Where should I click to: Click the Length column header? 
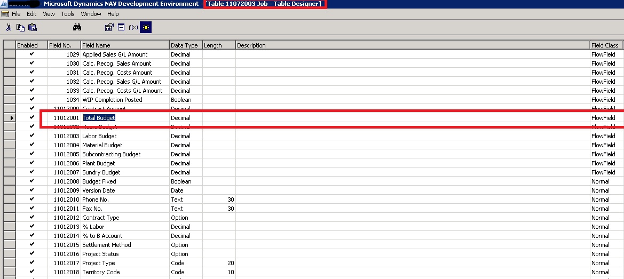point(219,45)
